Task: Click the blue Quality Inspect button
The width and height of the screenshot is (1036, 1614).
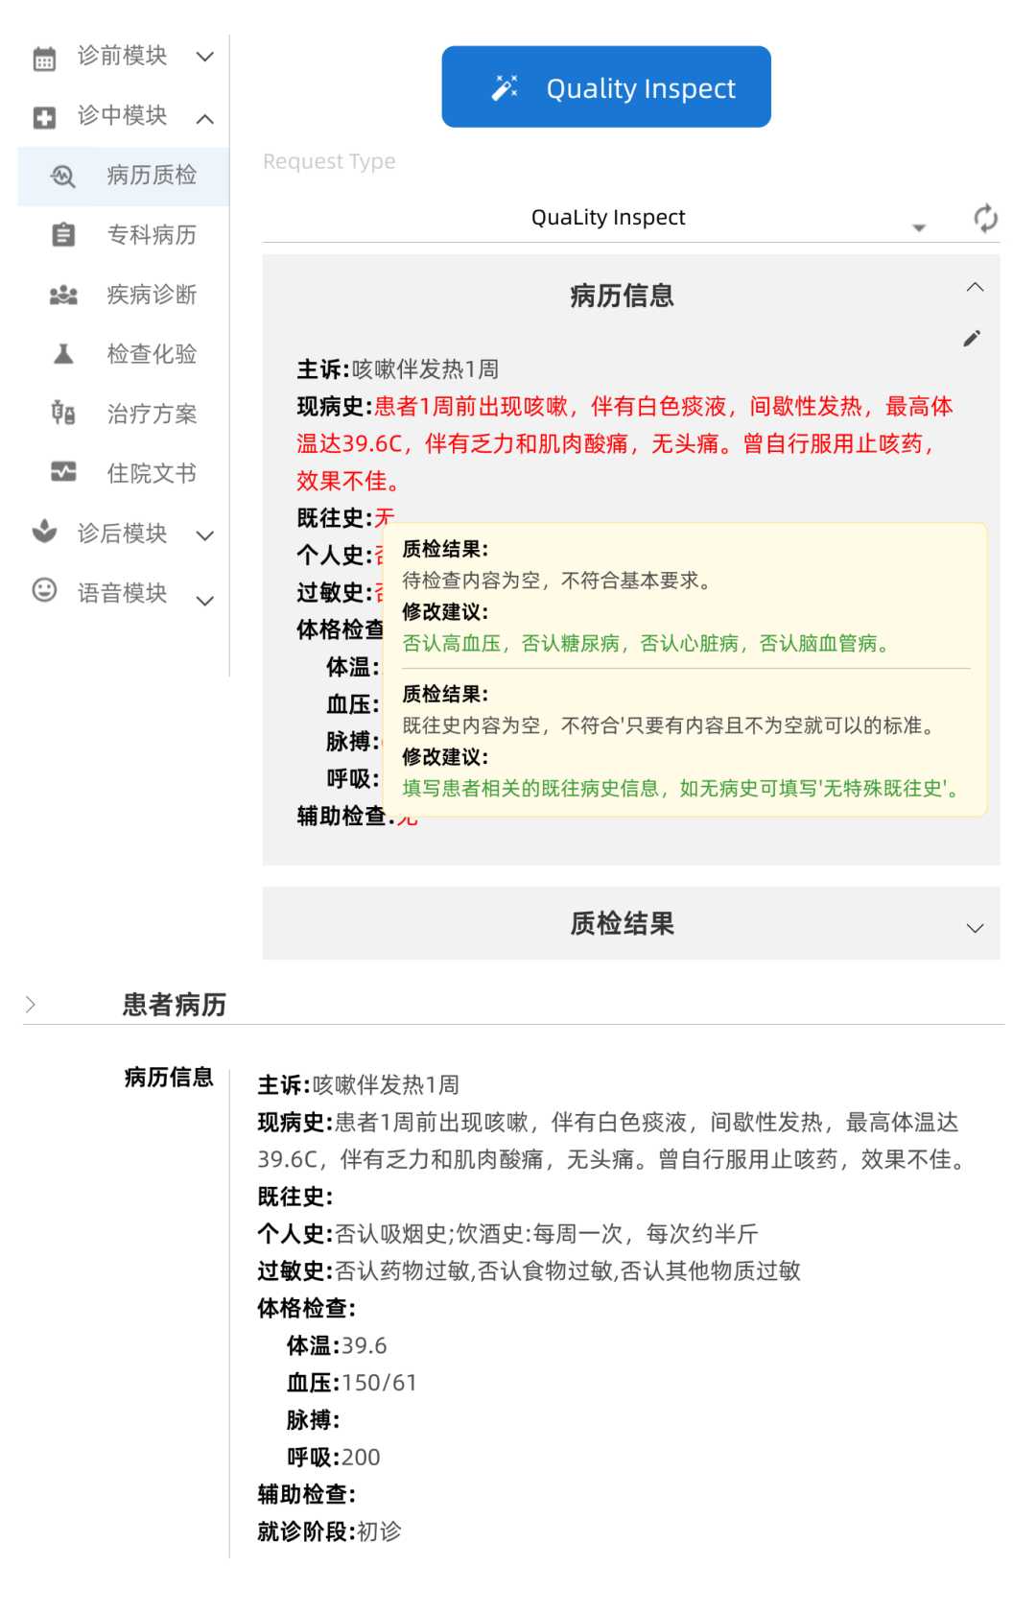Action: coord(606,86)
